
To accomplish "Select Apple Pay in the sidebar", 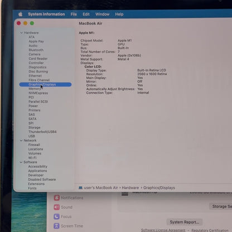I will click(x=36, y=41).
